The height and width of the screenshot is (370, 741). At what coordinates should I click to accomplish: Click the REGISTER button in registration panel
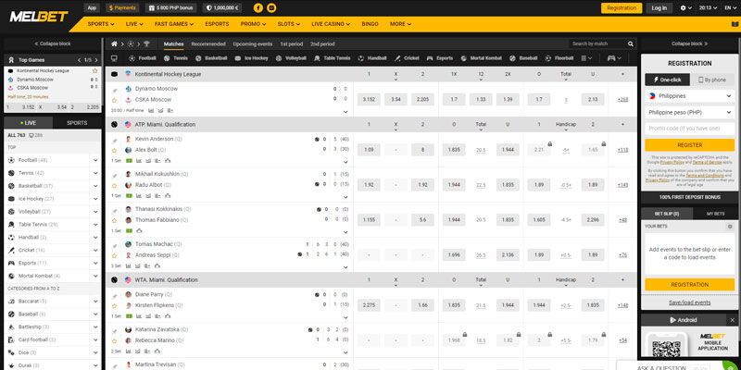(689, 145)
